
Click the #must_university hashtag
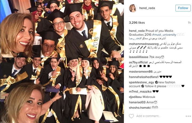pos(164,35)
